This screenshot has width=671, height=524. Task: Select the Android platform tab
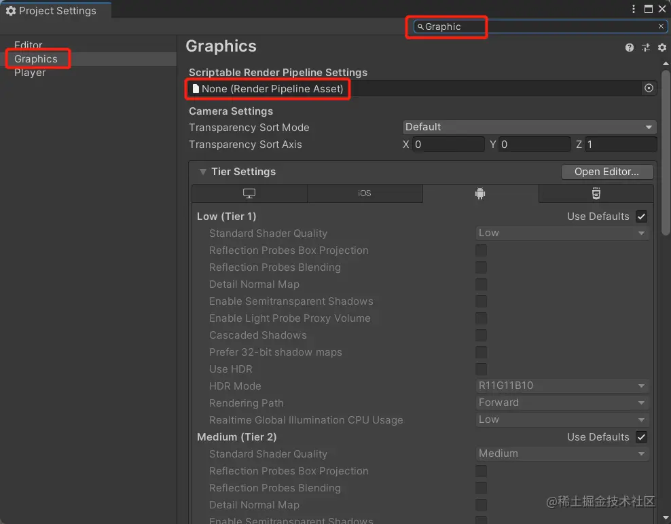(x=480, y=193)
